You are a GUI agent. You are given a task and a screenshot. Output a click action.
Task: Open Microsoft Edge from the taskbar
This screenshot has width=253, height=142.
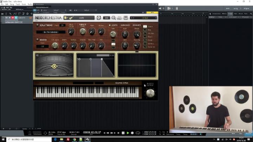coord(55,140)
